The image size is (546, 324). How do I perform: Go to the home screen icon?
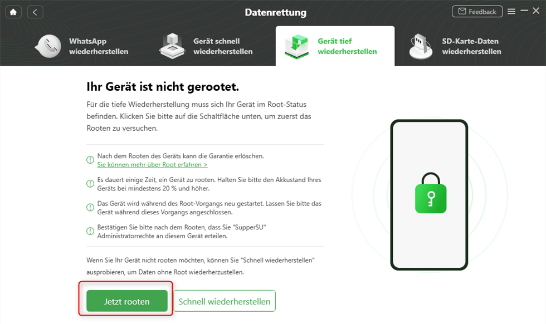pyautogui.click(x=13, y=12)
